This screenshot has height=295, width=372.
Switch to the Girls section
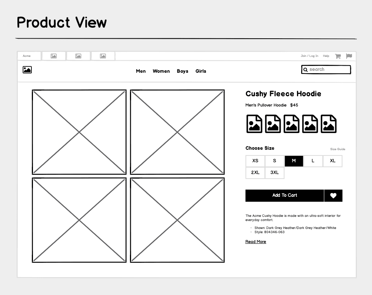(201, 71)
